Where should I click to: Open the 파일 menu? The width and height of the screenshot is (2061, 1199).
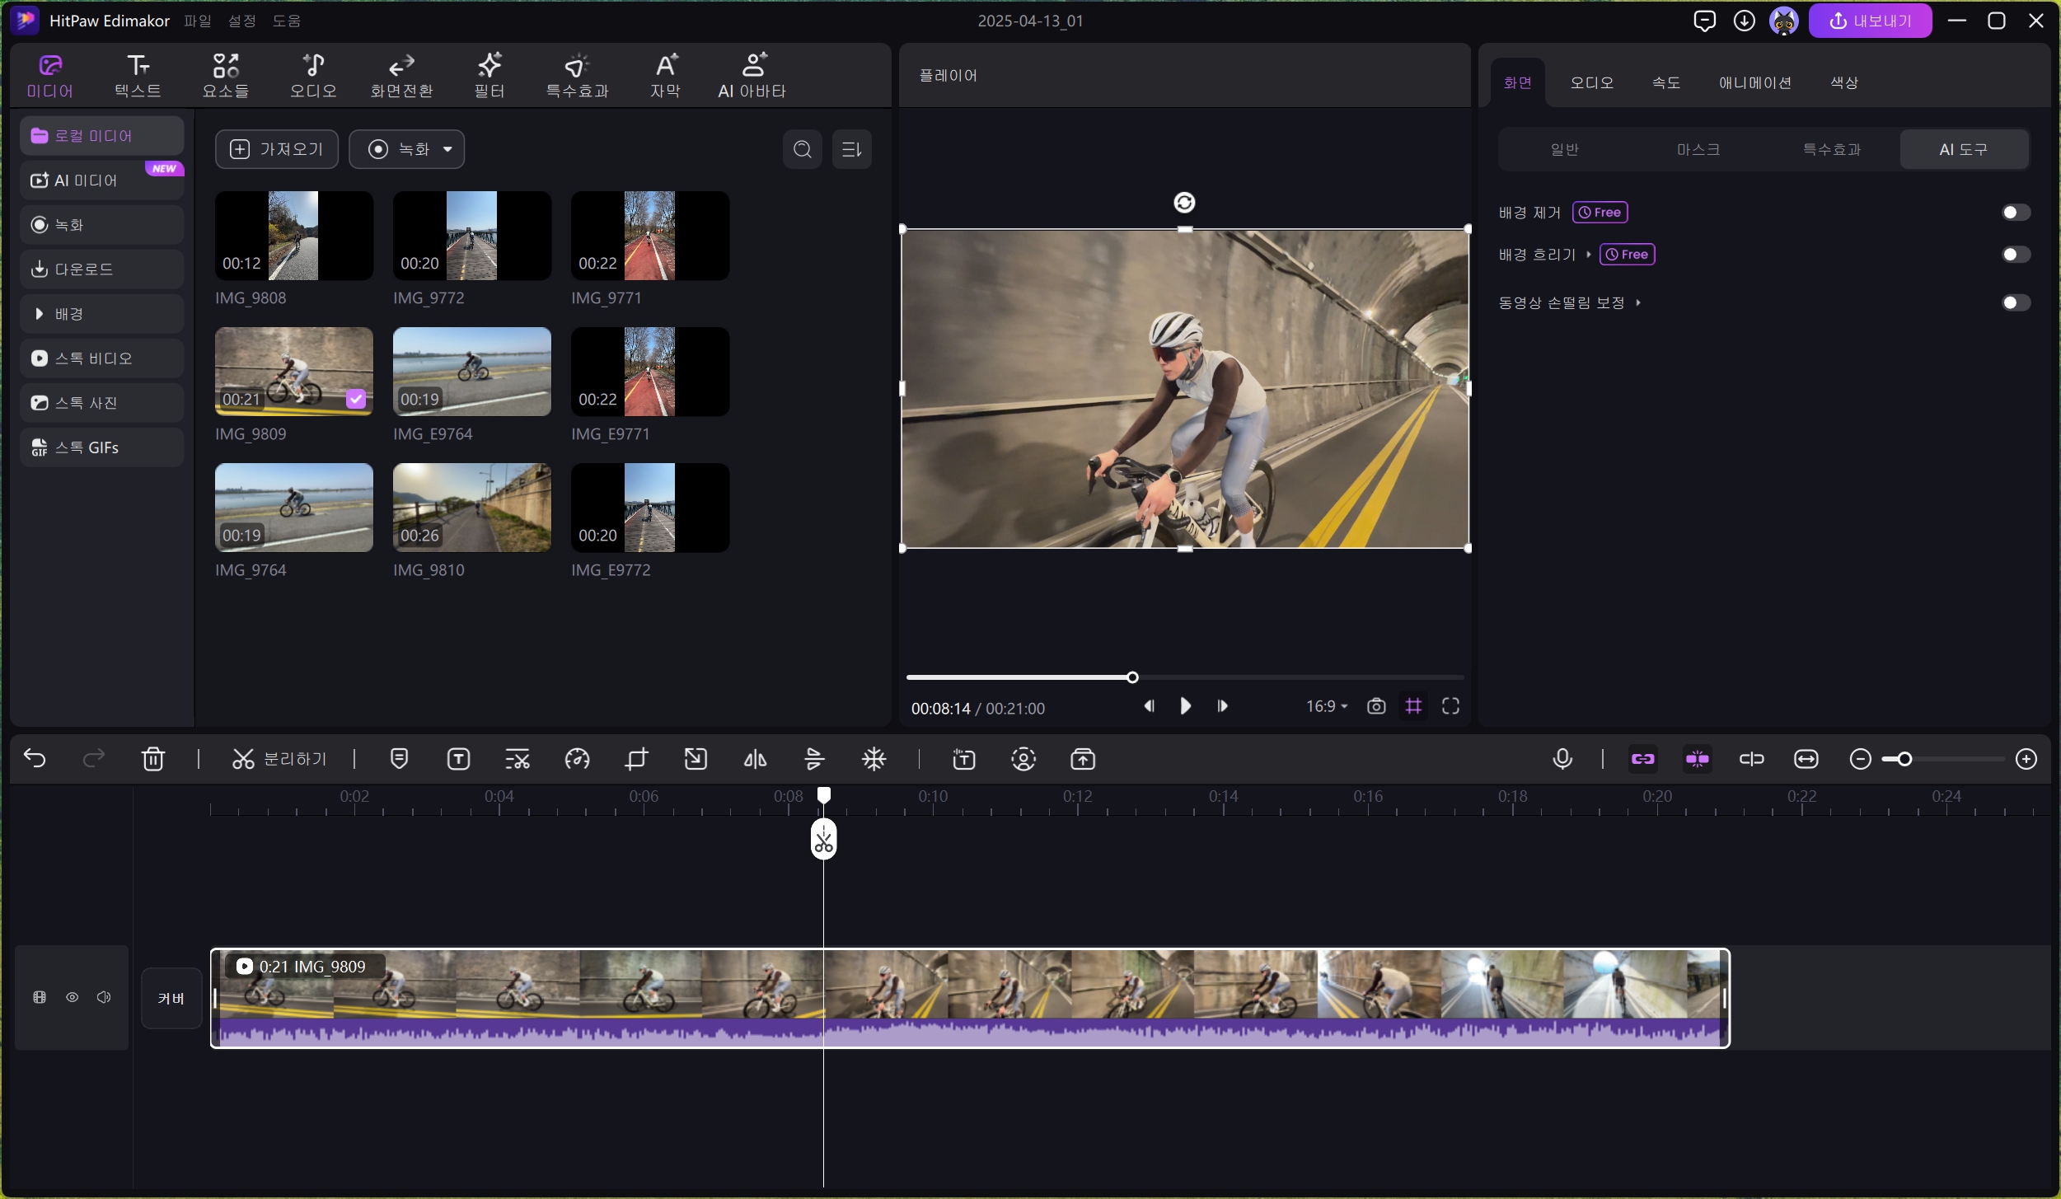point(198,21)
